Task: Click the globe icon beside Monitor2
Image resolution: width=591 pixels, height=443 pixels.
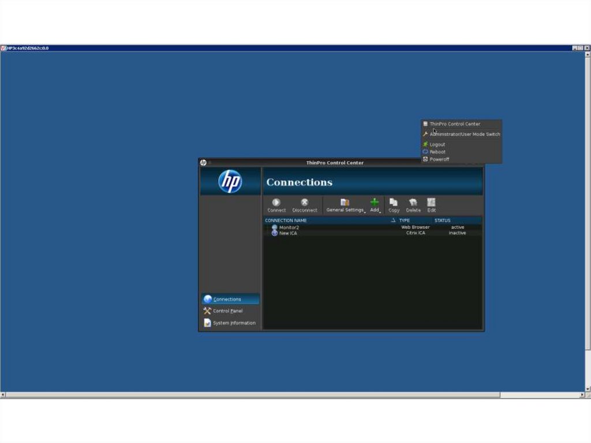Action: tap(274, 227)
